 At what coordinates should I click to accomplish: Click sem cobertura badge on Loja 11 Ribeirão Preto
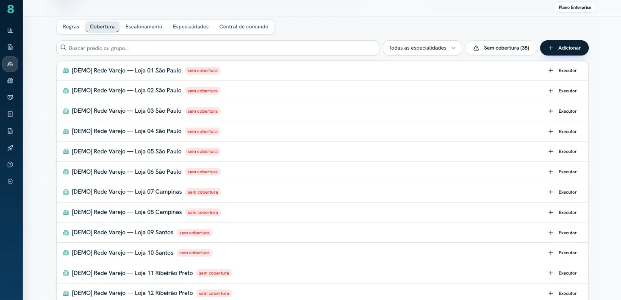[x=214, y=273]
